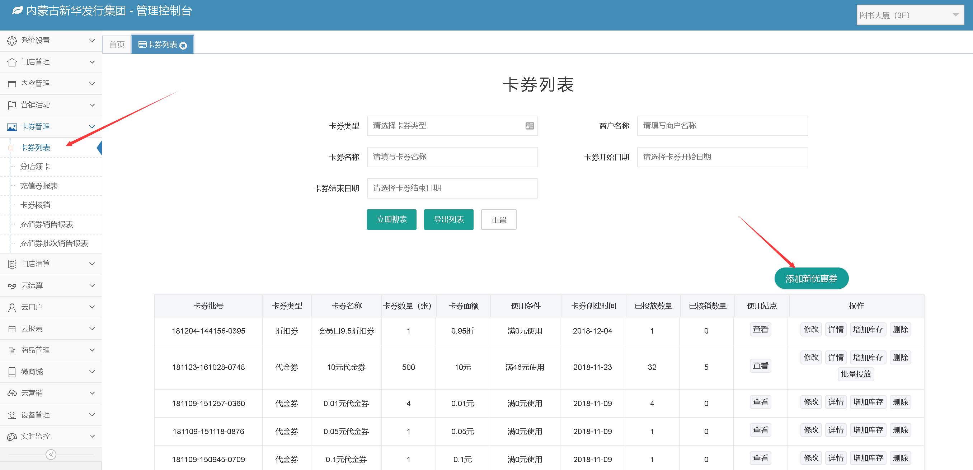973x470 pixels.
Task: Open the 图书大厦 (3F) store dropdown
Action: pos(909,15)
